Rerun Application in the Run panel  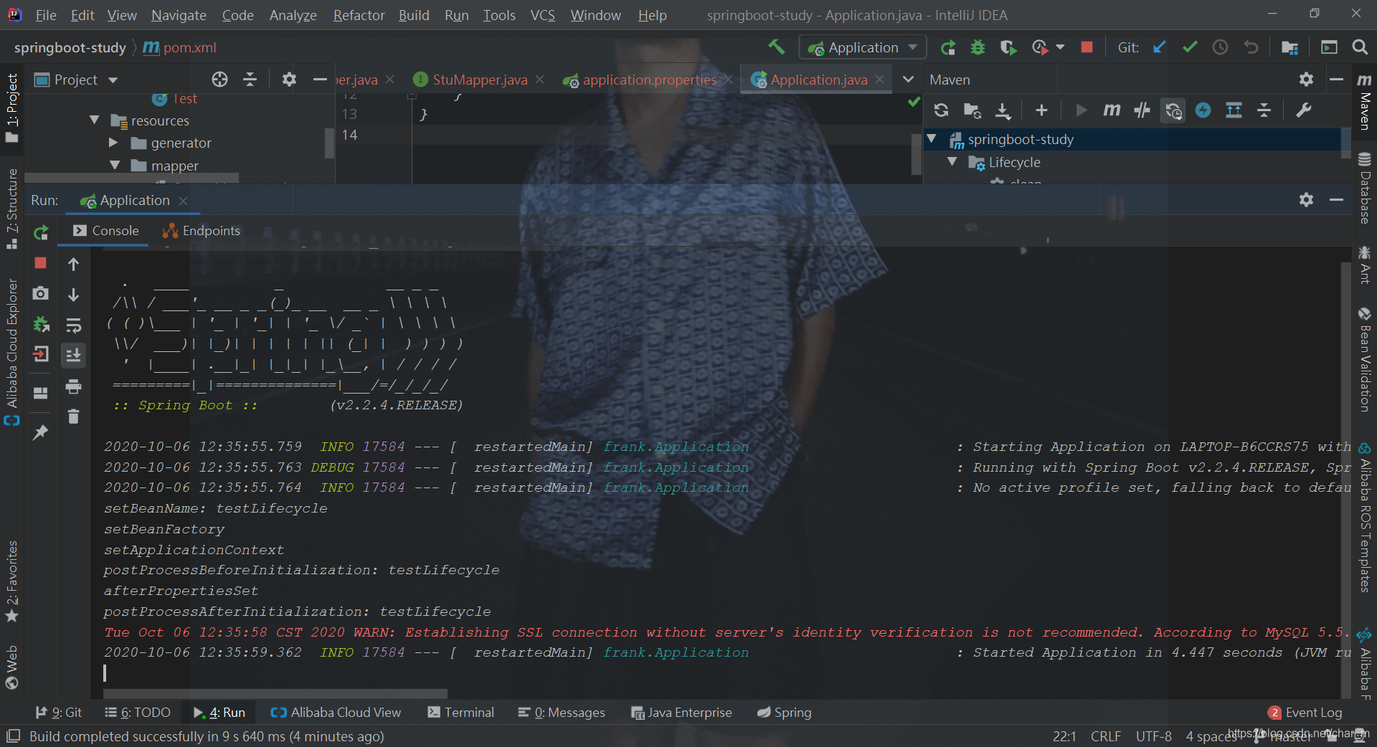click(x=41, y=232)
